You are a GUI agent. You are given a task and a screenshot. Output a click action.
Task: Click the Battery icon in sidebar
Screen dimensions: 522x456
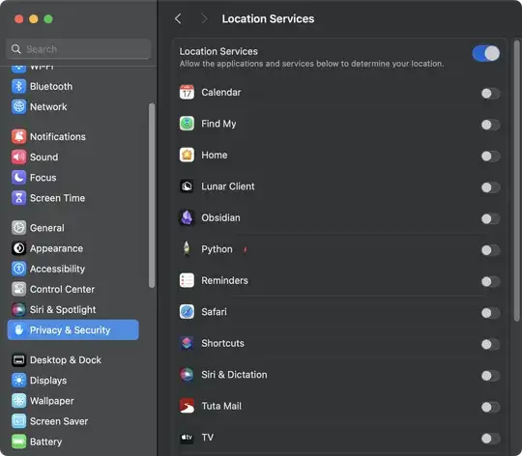tap(18, 442)
